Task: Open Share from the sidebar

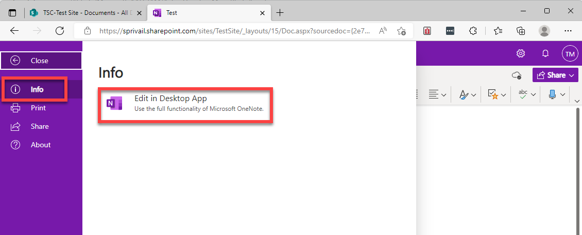Action: (x=41, y=126)
